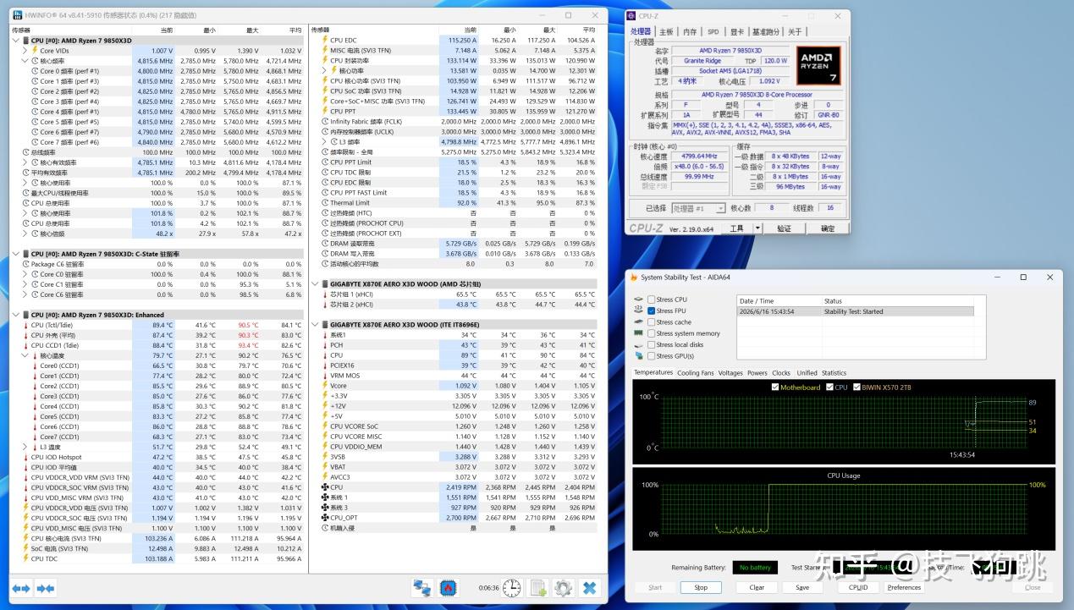Click the Stress CPU chip icon

[x=638, y=300]
